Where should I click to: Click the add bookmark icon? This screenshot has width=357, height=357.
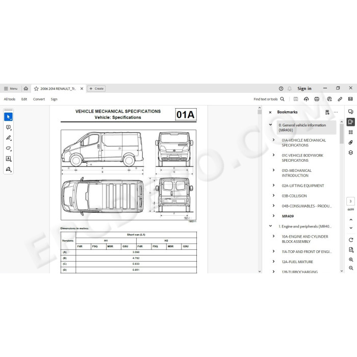point(327,112)
